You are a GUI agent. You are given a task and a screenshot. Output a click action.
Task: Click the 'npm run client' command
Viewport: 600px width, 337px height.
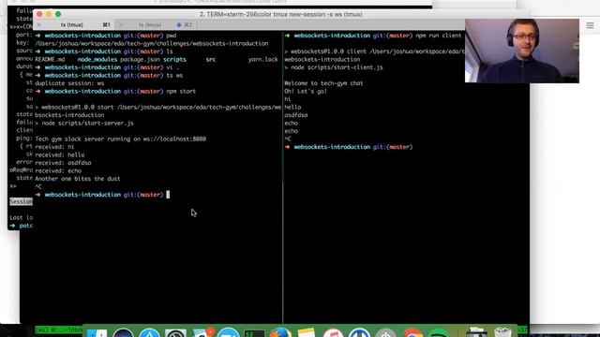(439, 36)
